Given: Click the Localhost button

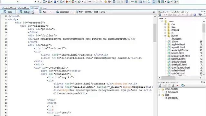Looking at the screenshot, I should click(62, 12).
